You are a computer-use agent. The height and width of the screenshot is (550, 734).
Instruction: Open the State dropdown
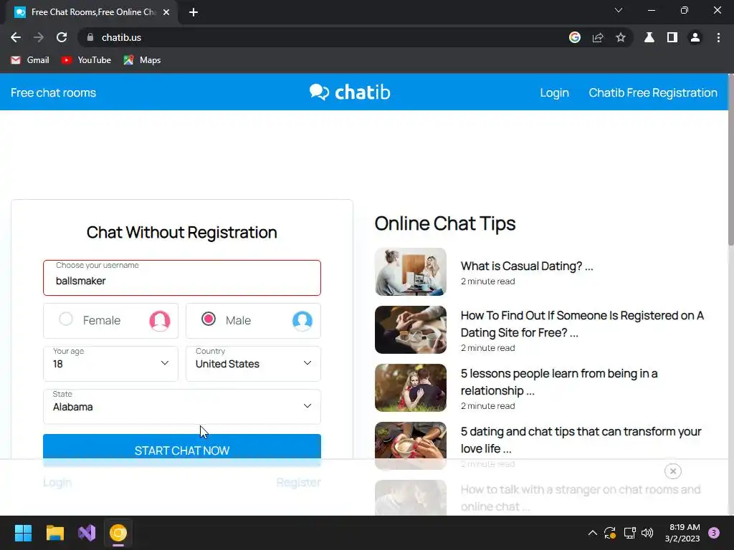(x=182, y=407)
